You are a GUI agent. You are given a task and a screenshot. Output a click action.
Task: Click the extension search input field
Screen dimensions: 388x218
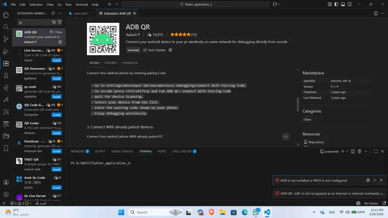[34, 22]
